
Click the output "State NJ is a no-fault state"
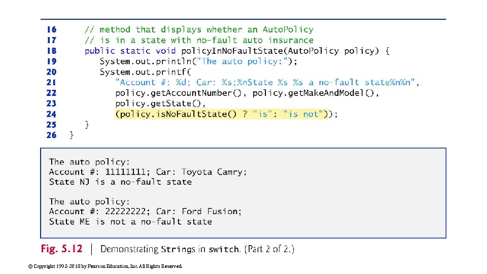point(120,182)
